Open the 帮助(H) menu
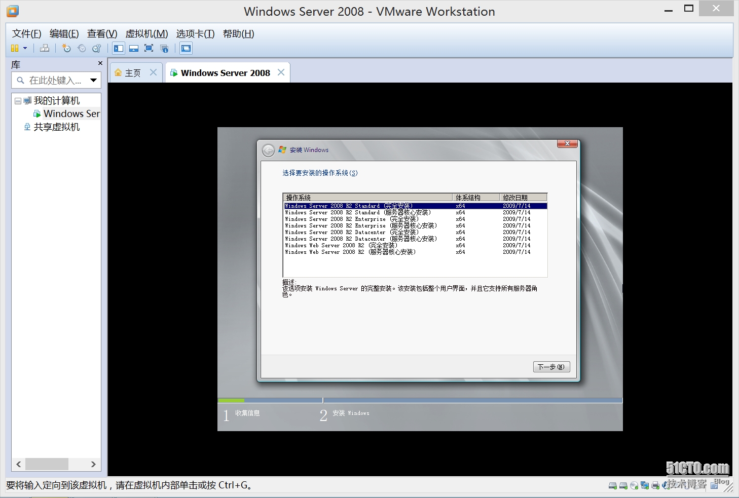Viewport: 739px width, 498px height. tap(238, 34)
